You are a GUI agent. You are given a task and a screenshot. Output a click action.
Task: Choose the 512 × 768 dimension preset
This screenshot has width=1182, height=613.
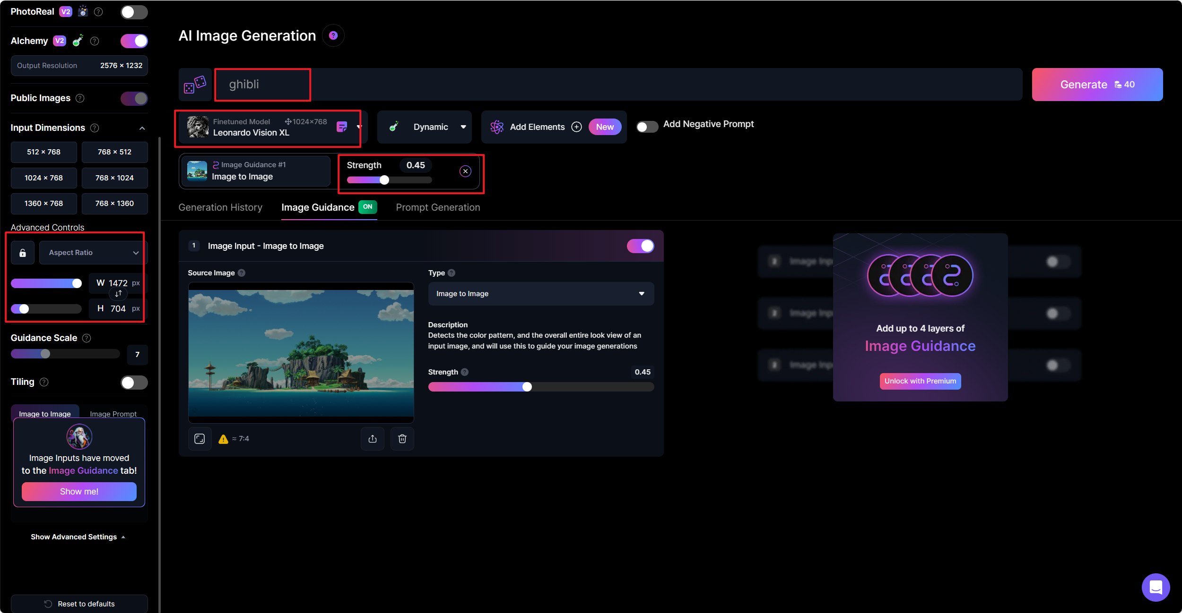pos(43,152)
